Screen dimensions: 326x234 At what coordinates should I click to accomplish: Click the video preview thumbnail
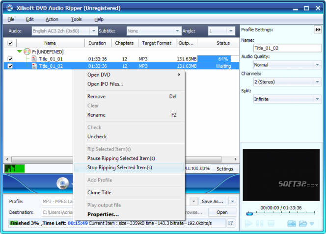pos(281,175)
